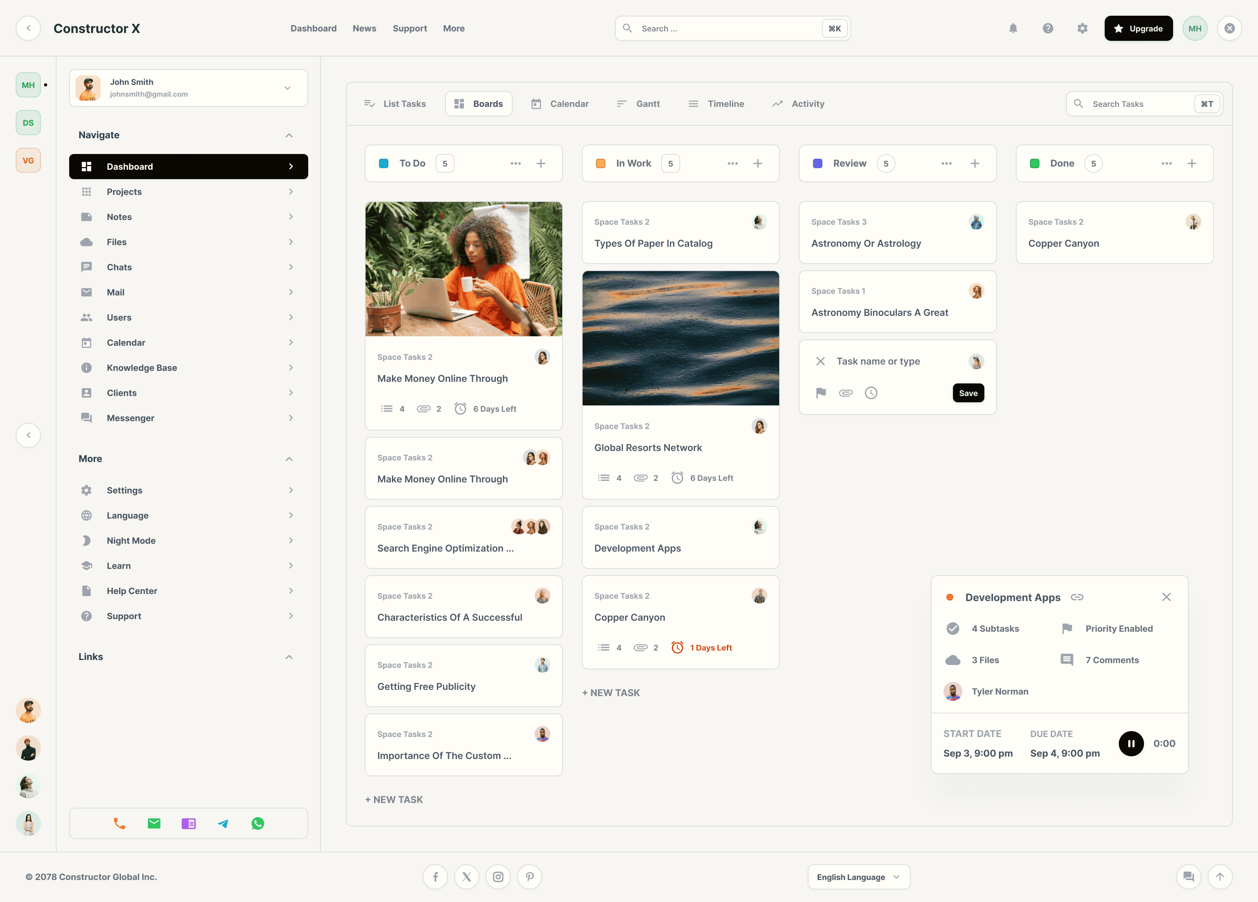1258x902 pixels.
Task: Click the flag priority icon in new task
Action: pos(821,393)
